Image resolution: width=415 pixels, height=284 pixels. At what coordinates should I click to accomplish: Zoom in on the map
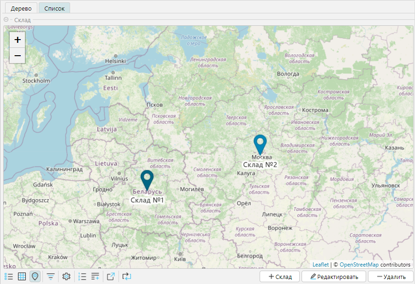(18, 40)
